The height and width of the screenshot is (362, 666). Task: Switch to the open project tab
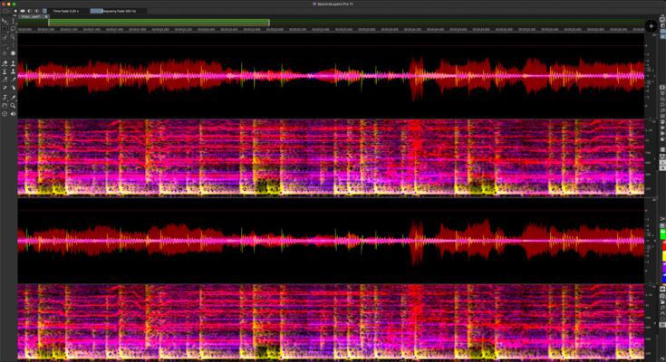click(x=30, y=17)
